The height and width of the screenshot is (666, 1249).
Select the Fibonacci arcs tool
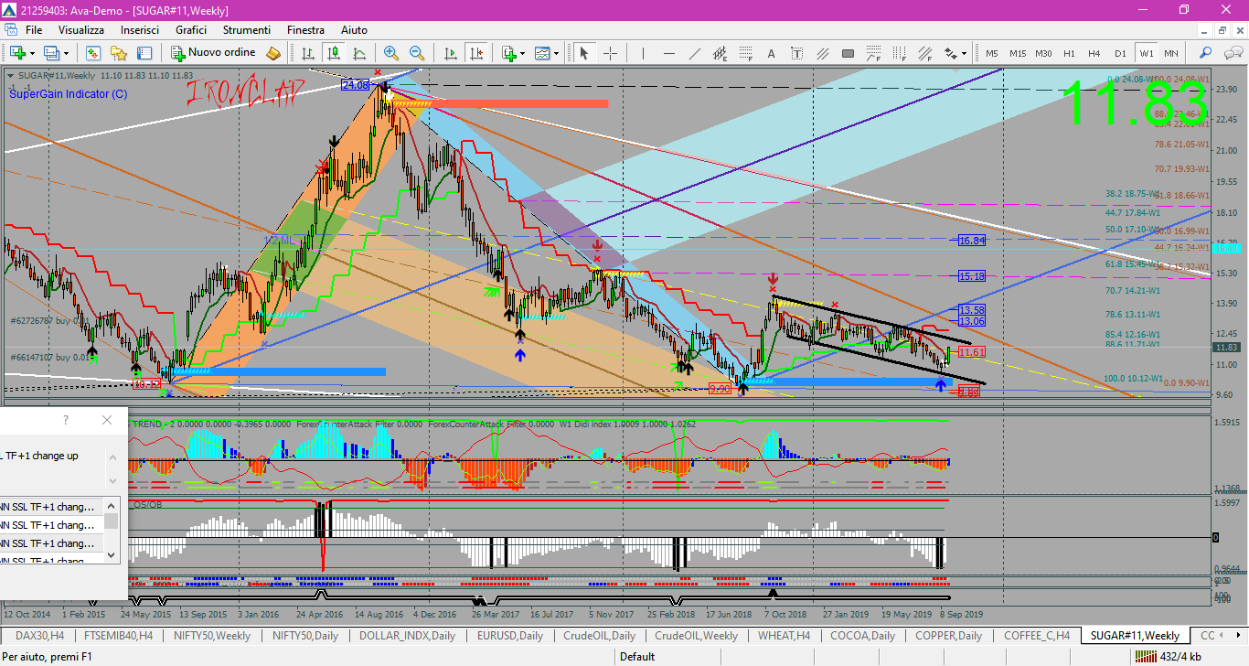[876, 53]
